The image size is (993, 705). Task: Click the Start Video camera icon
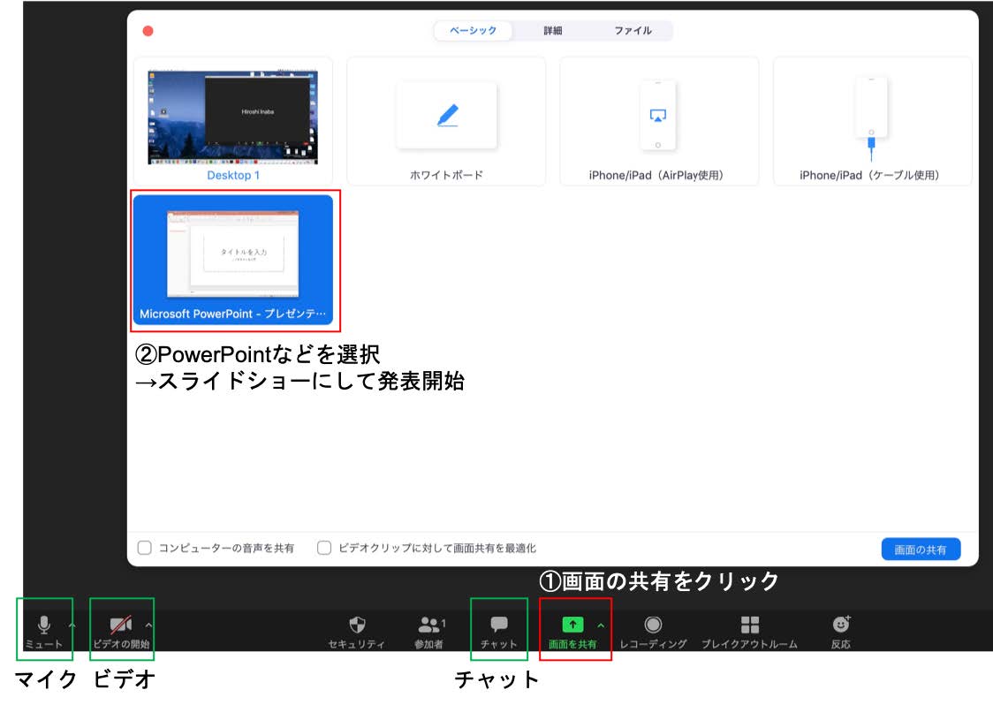(x=121, y=625)
